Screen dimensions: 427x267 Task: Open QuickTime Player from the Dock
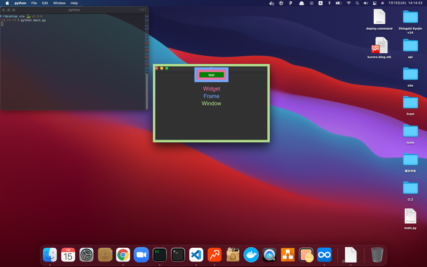[x=269, y=255]
